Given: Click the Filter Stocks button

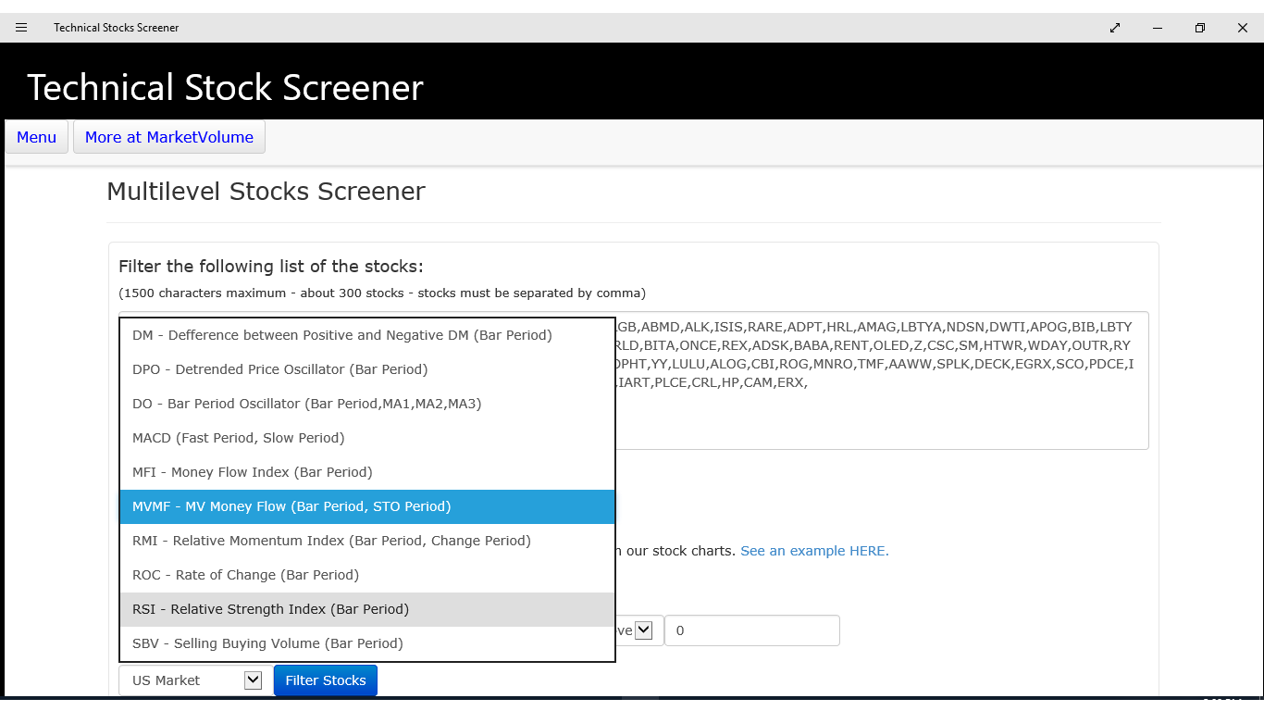Looking at the screenshot, I should [x=326, y=680].
